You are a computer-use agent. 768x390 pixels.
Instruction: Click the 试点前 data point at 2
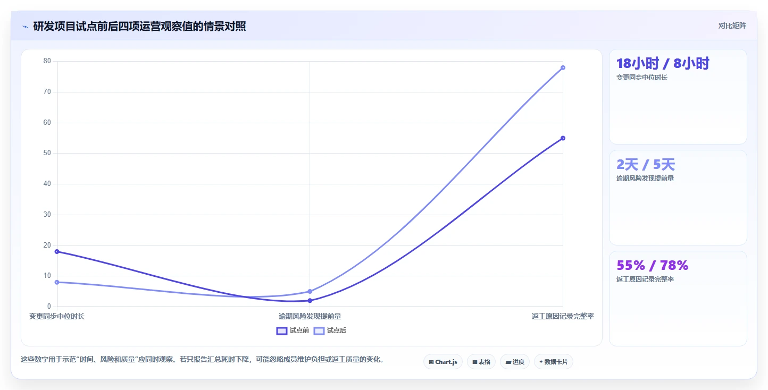click(x=310, y=301)
